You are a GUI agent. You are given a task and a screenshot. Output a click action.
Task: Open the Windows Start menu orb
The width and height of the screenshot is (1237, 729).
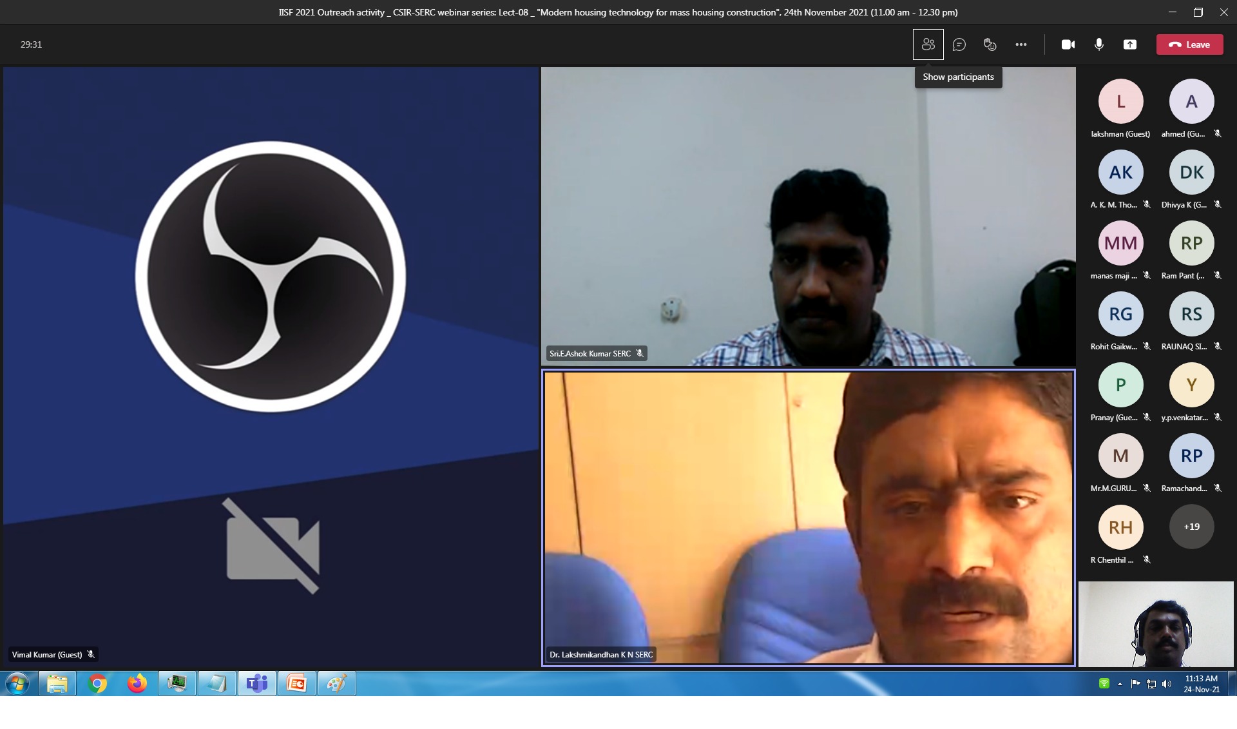(17, 683)
